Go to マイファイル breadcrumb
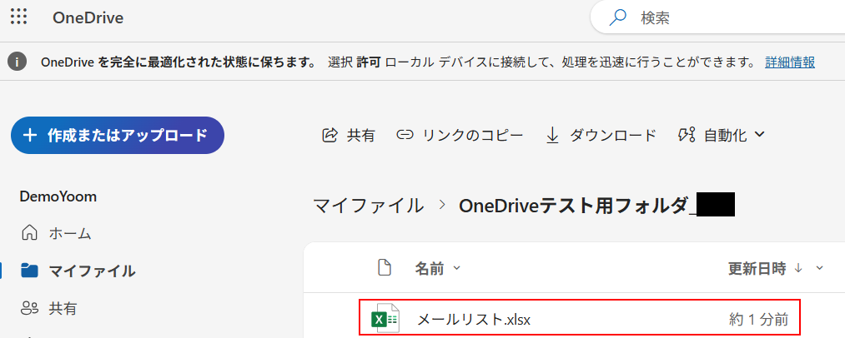Image resolution: width=845 pixels, height=338 pixels. pos(368,205)
